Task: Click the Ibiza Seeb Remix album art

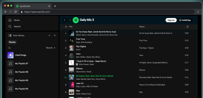Action: tap(71, 63)
